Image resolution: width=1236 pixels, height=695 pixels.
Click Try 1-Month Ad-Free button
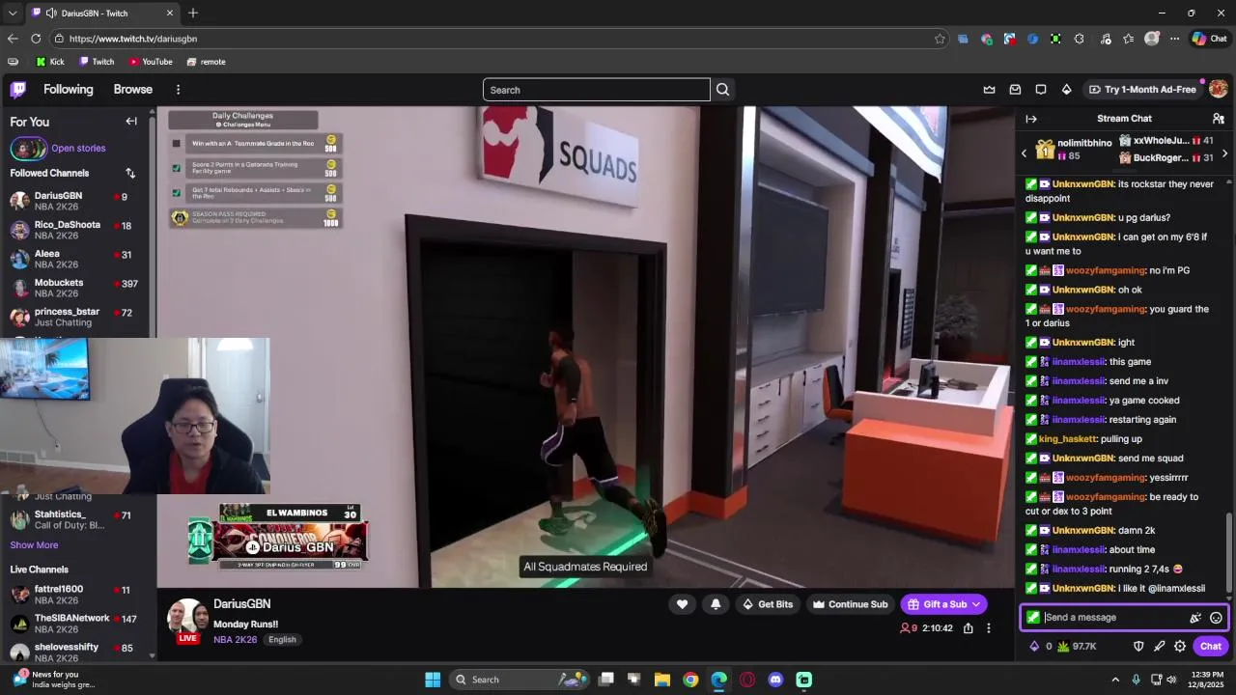click(x=1142, y=90)
